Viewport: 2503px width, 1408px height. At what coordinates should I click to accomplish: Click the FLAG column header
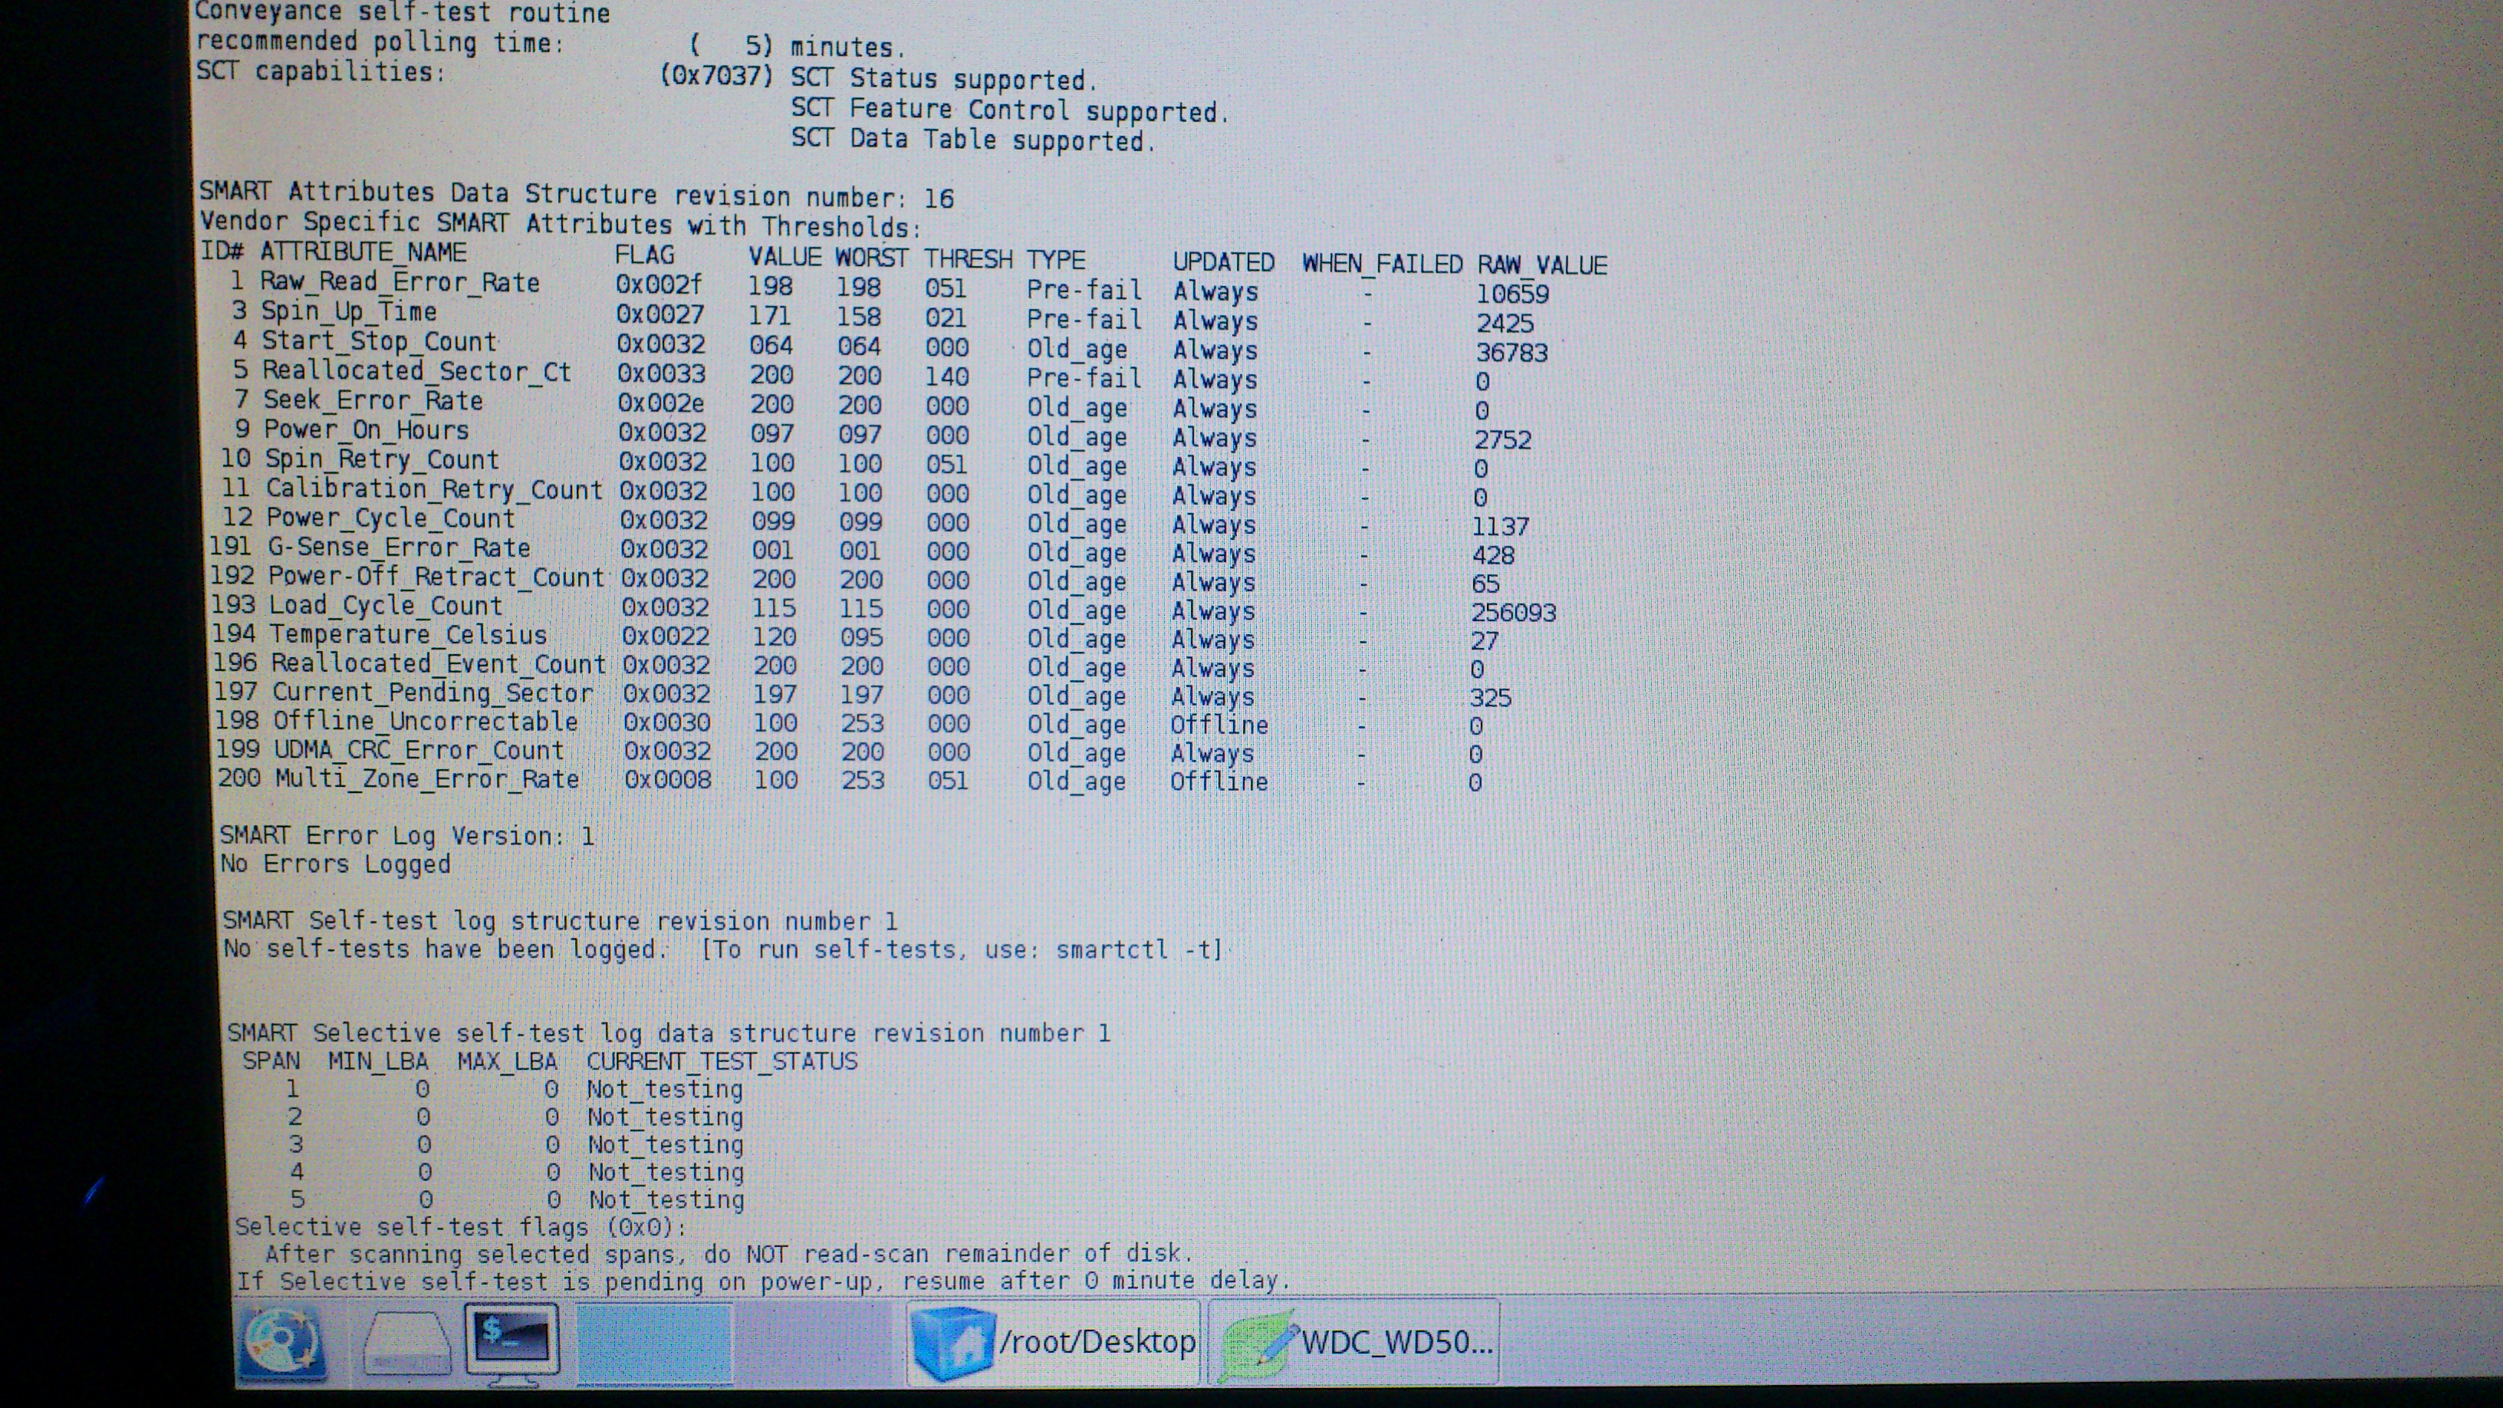644,255
